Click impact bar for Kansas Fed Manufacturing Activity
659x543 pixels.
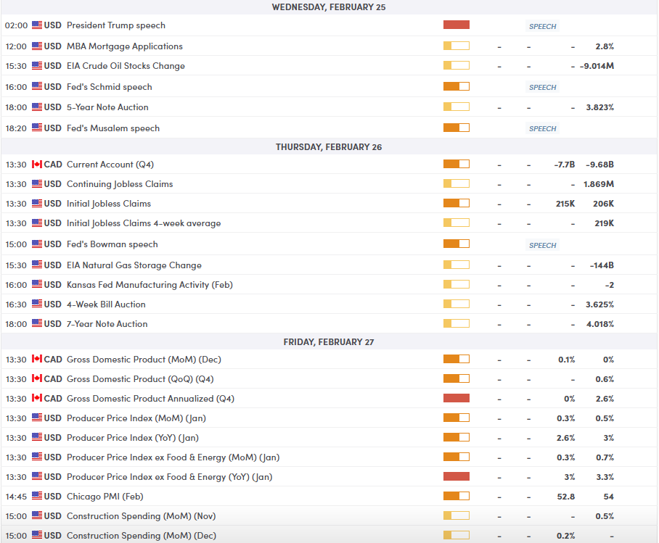click(x=457, y=284)
